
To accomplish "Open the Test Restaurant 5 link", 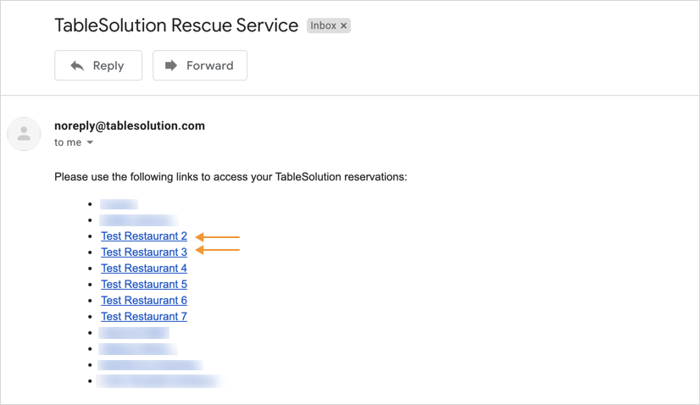I will click(144, 284).
